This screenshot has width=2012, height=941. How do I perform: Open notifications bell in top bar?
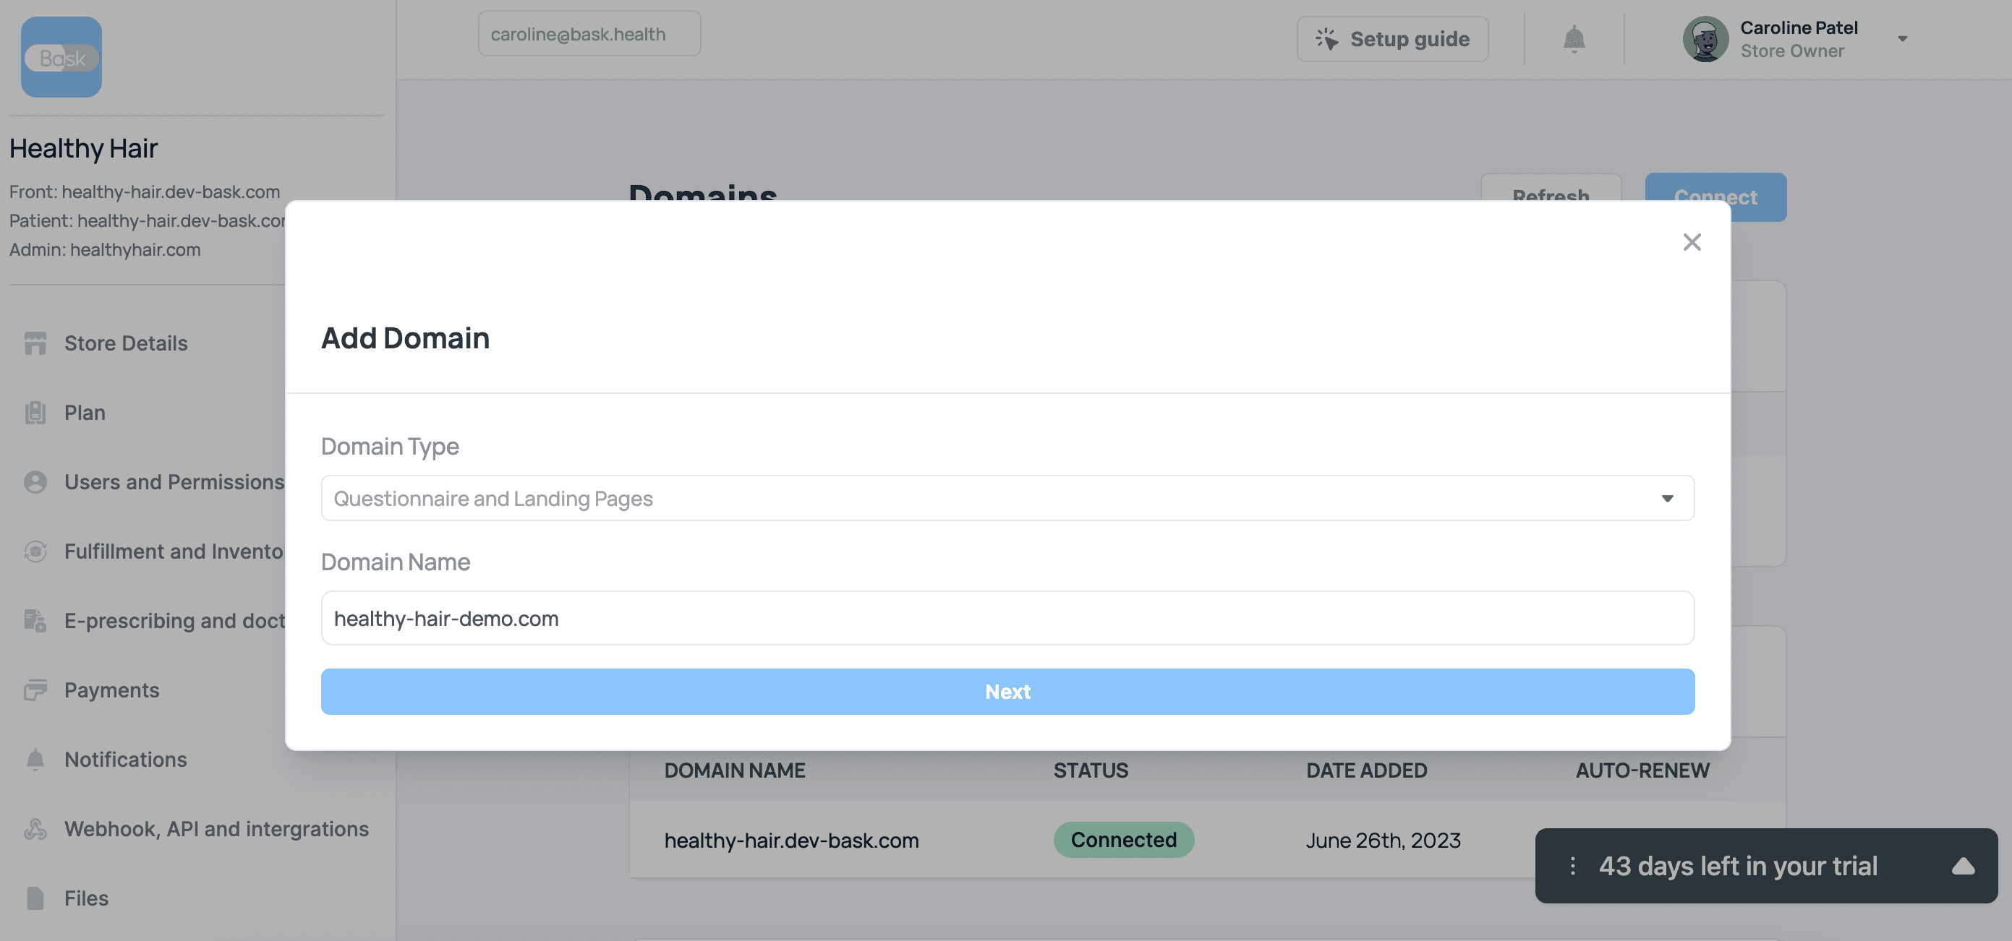tap(1573, 38)
